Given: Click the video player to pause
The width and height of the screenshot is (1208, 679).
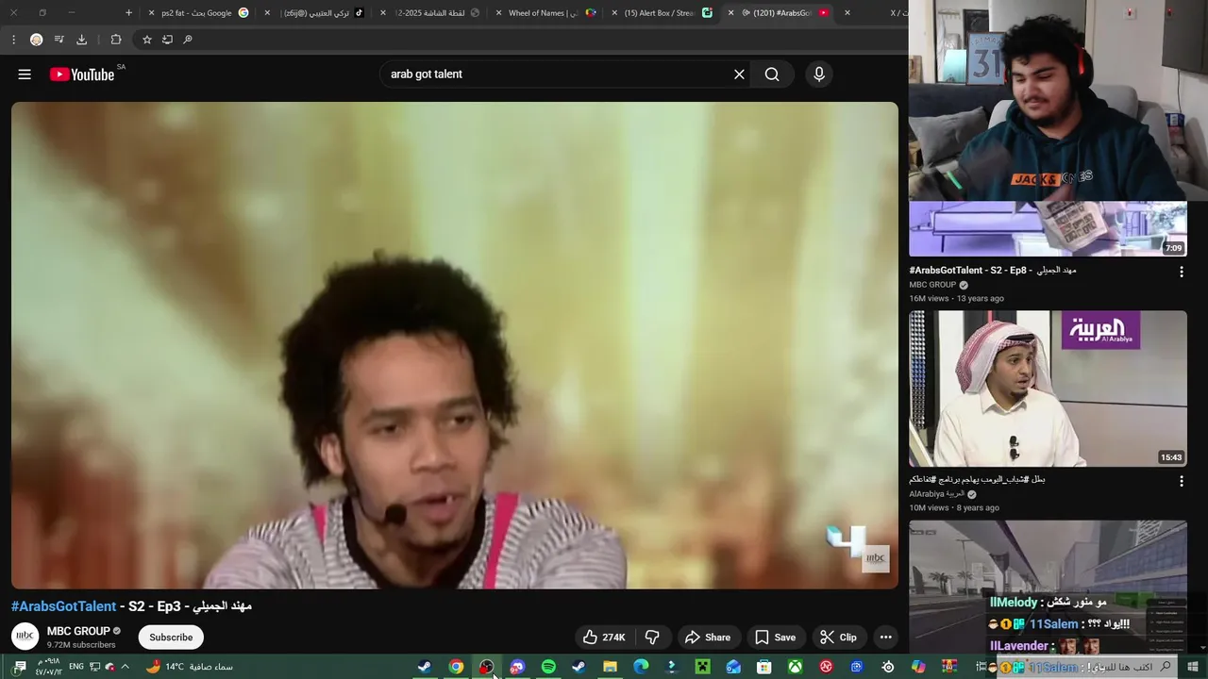Looking at the screenshot, I should [x=455, y=345].
